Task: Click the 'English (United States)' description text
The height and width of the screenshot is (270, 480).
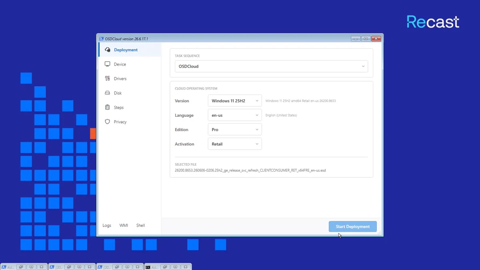Action: (x=281, y=115)
